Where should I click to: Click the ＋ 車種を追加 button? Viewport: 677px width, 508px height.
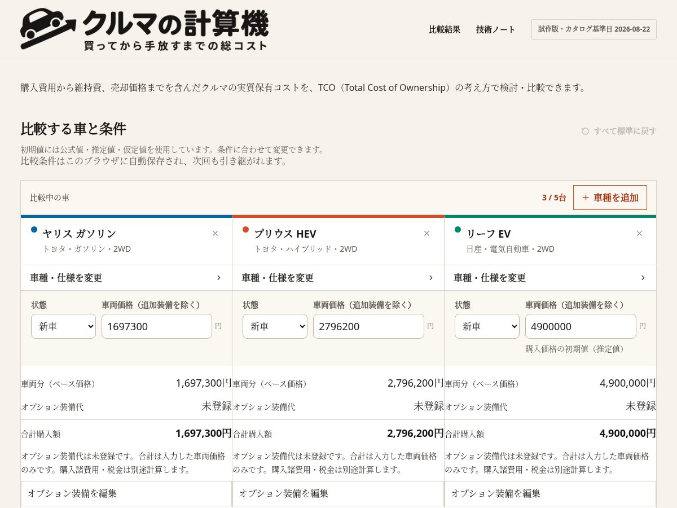pyautogui.click(x=610, y=198)
